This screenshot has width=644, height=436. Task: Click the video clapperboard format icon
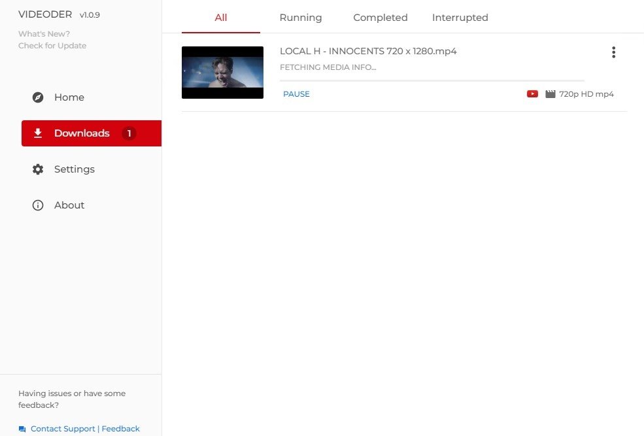[x=551, y=94]
